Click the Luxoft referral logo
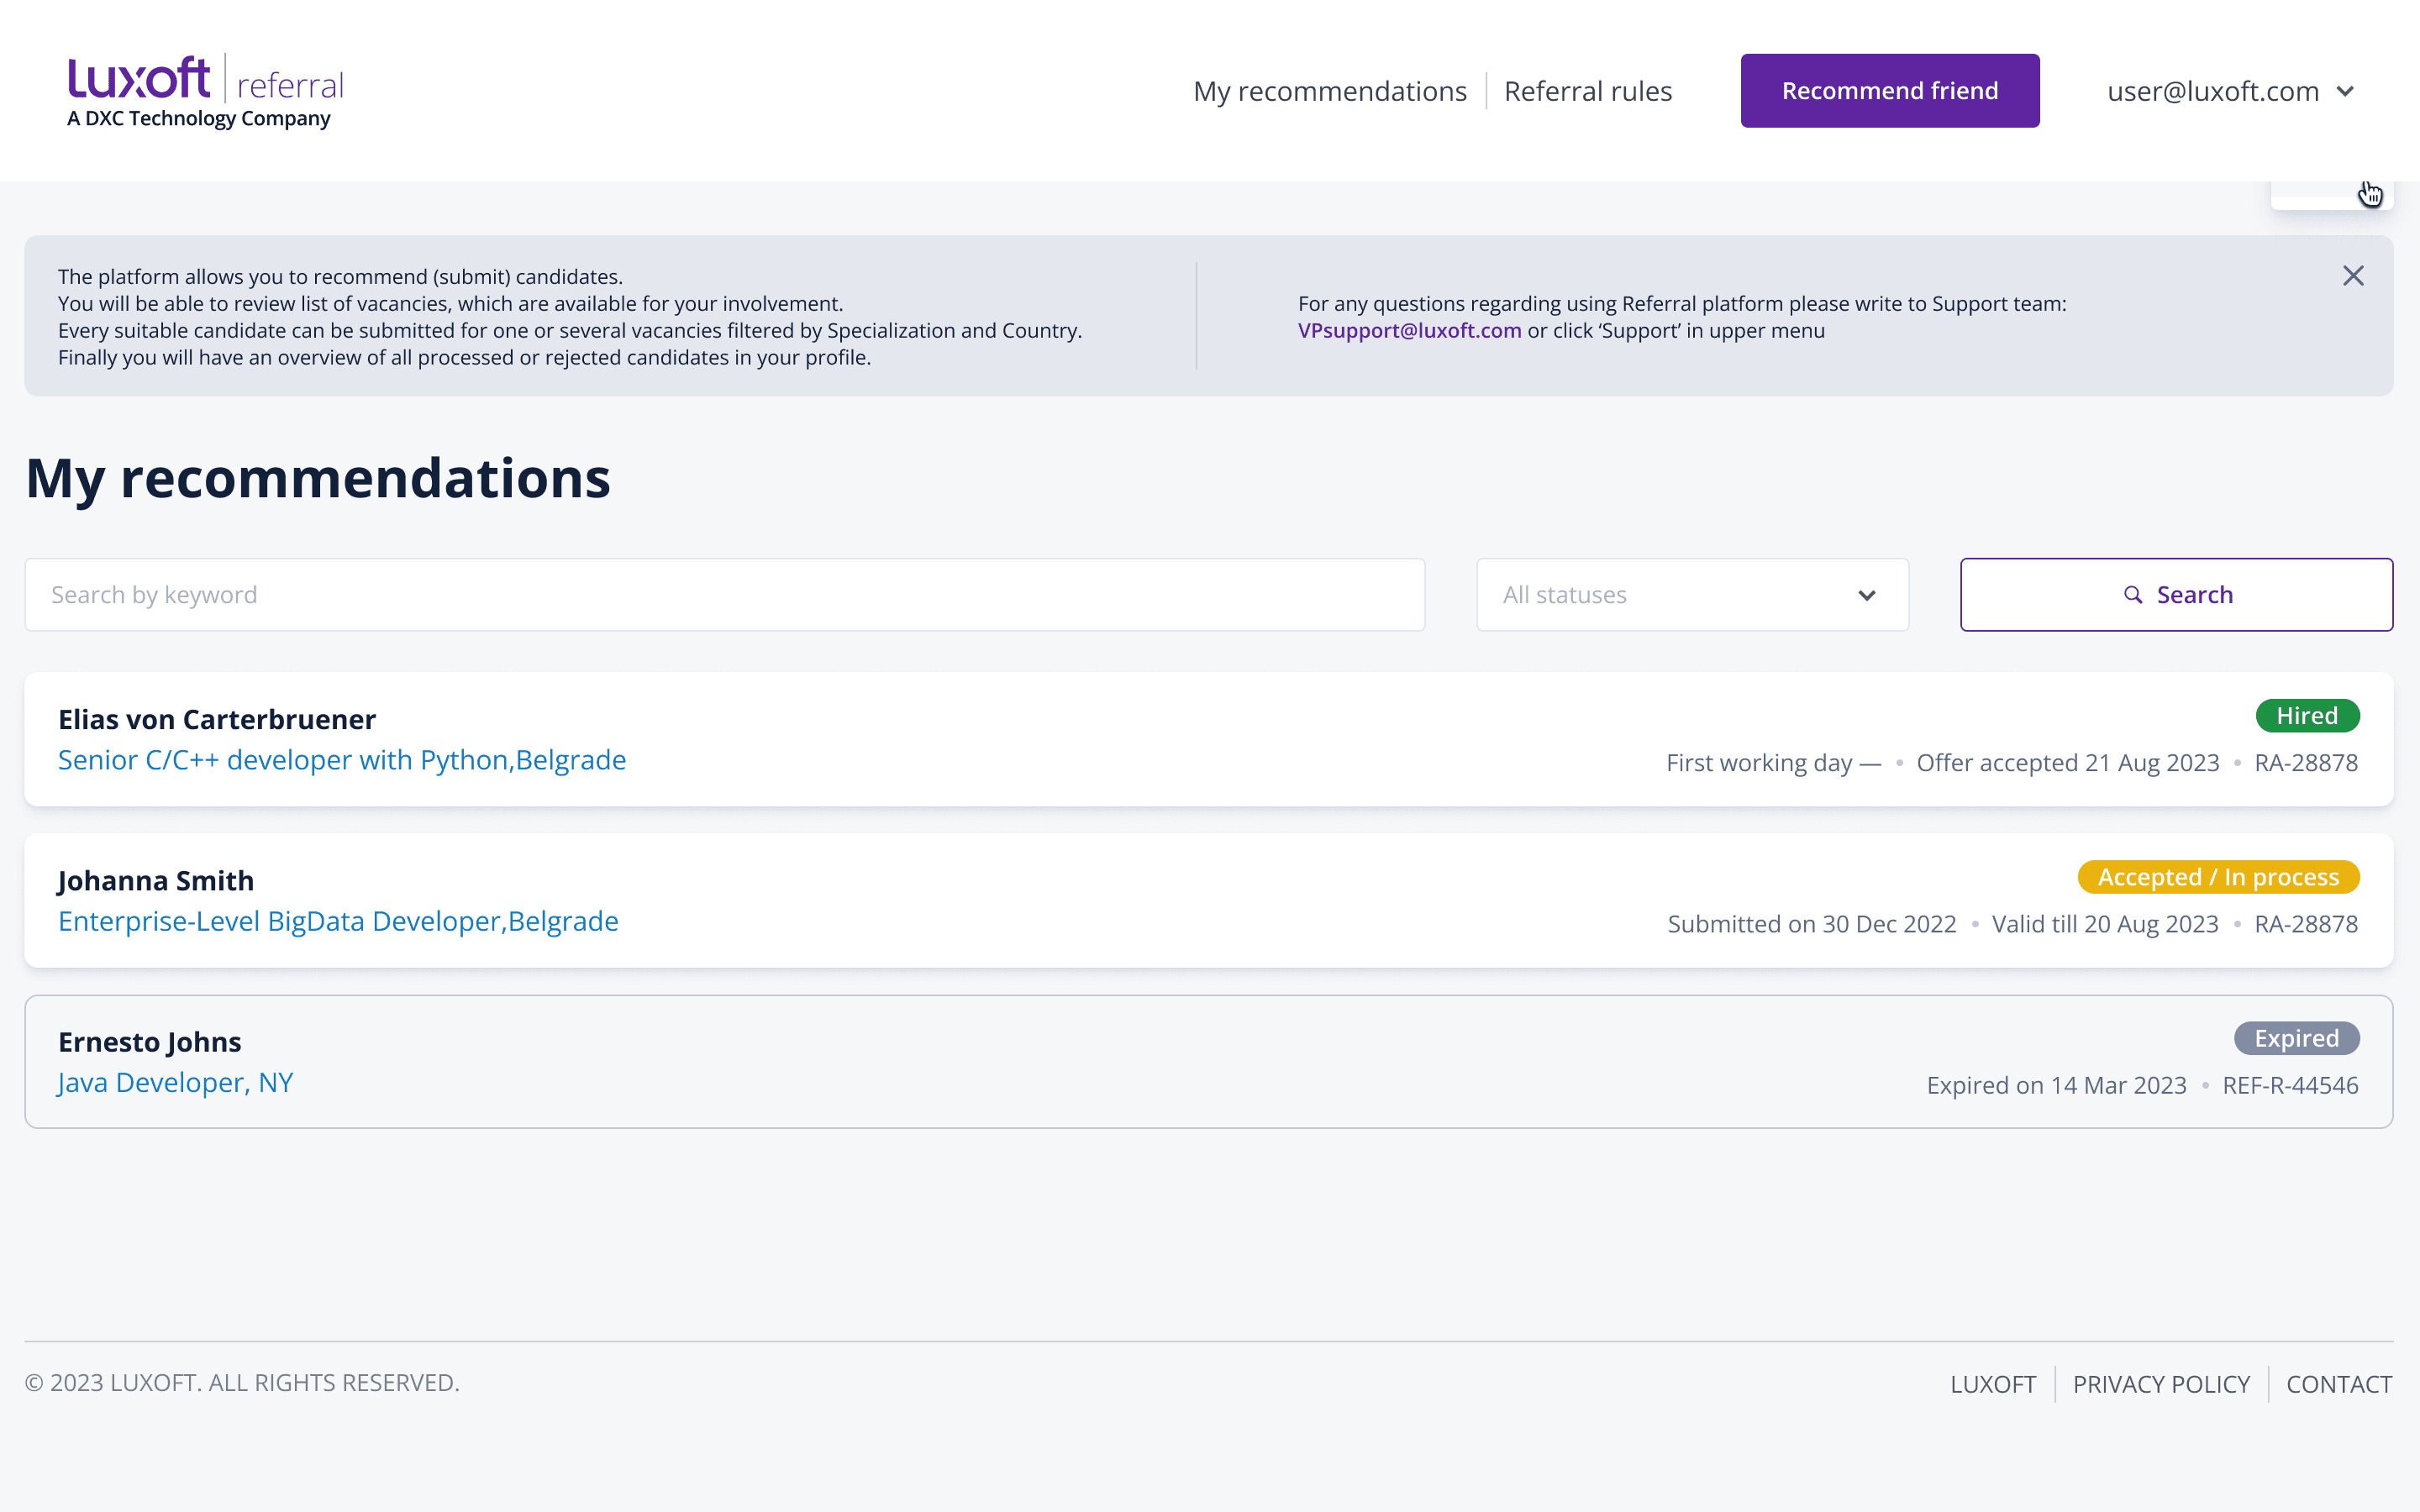This screenshot has height=1512, width=2420. coord(205,91)
